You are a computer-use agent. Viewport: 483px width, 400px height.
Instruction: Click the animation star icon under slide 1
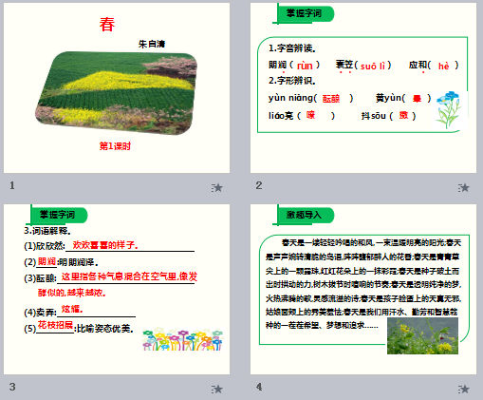click(217, 188)
